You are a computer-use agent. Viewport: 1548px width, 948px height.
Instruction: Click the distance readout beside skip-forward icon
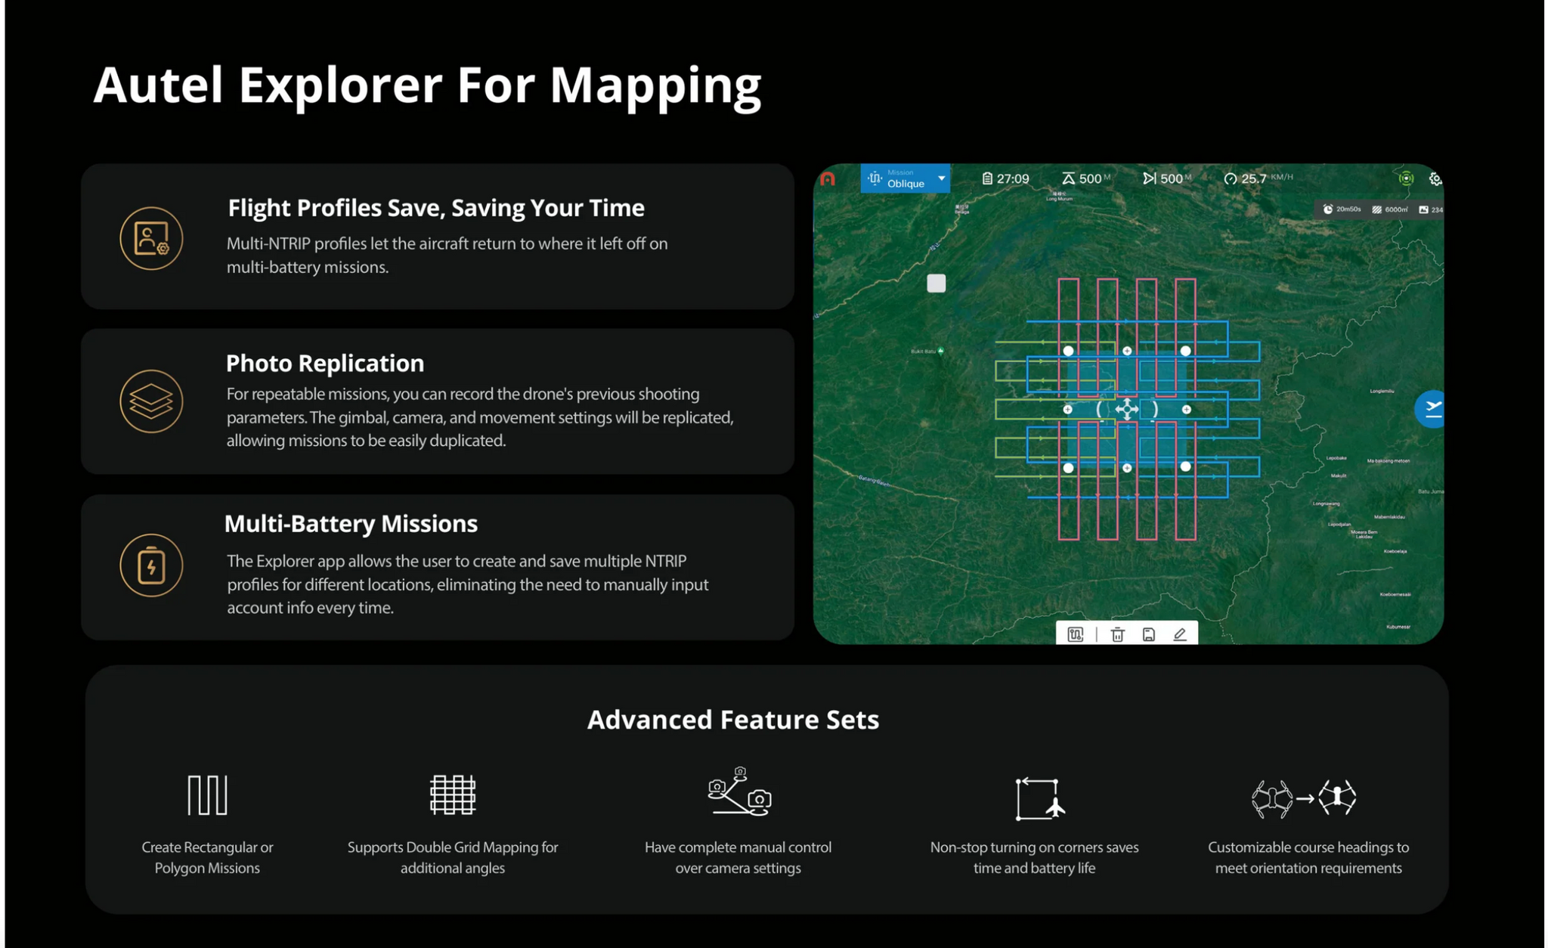(x=1167, y=178)
